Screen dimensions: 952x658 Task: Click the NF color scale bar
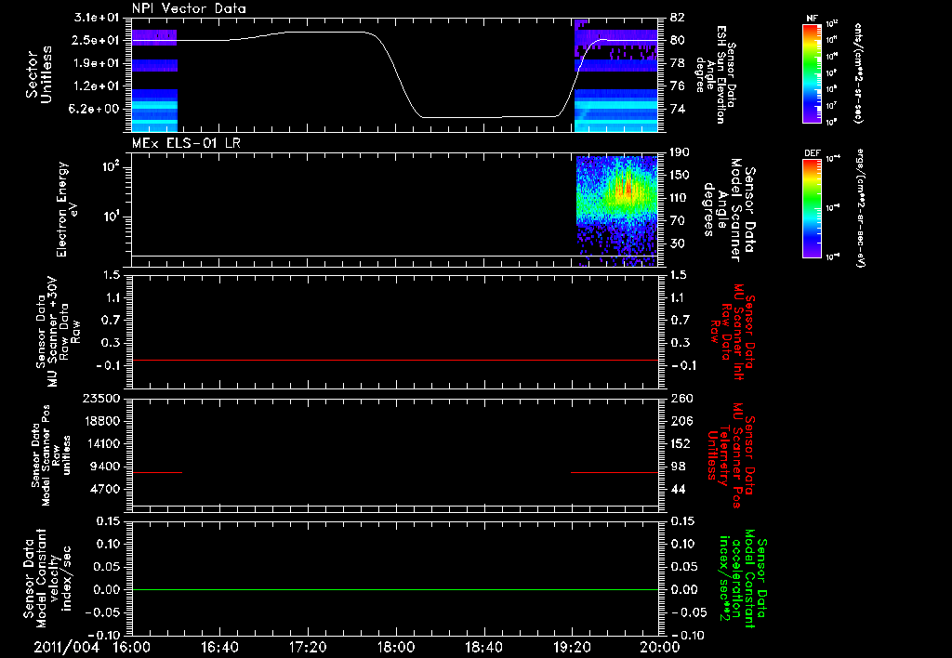(x=812, y=72)
